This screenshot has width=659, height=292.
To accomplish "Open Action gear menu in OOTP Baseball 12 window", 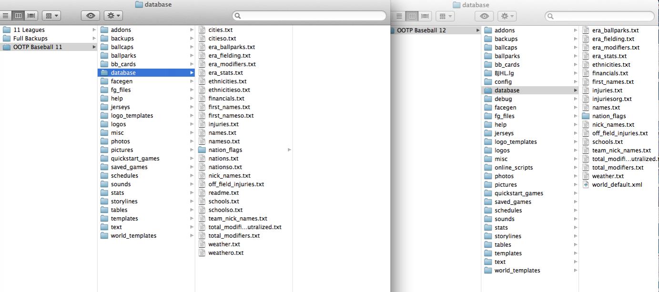I will pyautogui.click(x=507, y=16).
